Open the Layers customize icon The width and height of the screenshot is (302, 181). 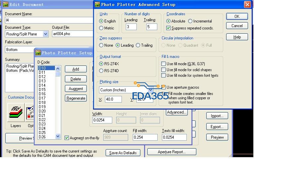(x=16, y=113)
